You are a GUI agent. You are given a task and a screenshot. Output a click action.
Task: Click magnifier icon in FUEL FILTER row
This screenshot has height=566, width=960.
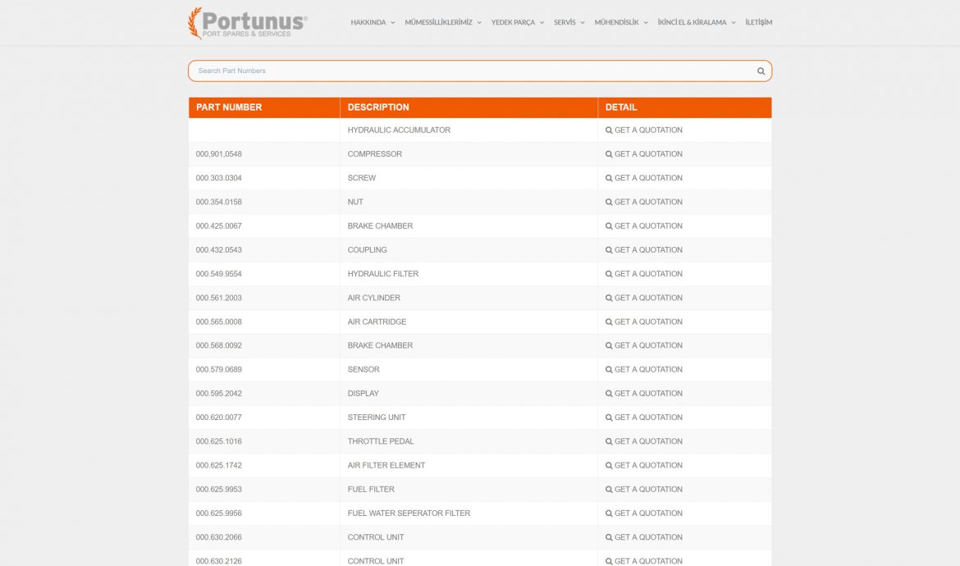click(x=609, y=490)
